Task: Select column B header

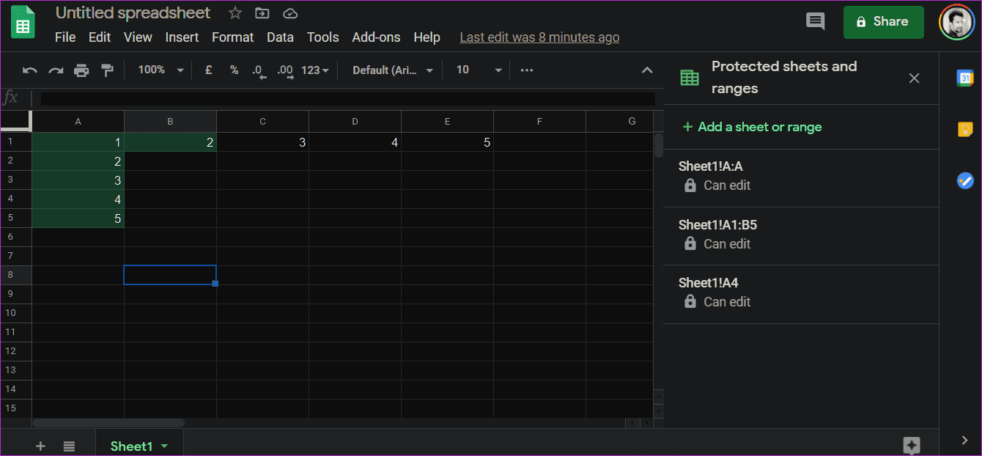Action: [x=170, y=122]
